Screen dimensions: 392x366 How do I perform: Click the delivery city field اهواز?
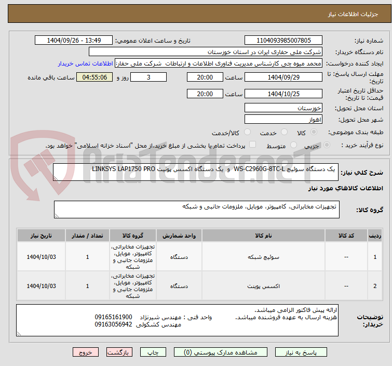pyautogui.click(x=283, y=120)
